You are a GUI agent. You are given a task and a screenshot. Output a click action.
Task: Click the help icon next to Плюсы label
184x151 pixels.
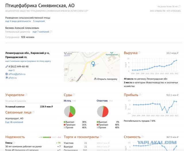point(14,143)
